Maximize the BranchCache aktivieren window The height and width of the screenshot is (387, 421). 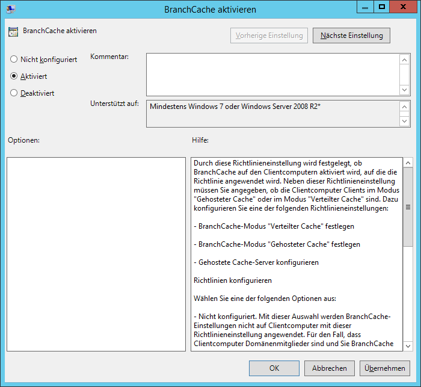tap(381, 7)
